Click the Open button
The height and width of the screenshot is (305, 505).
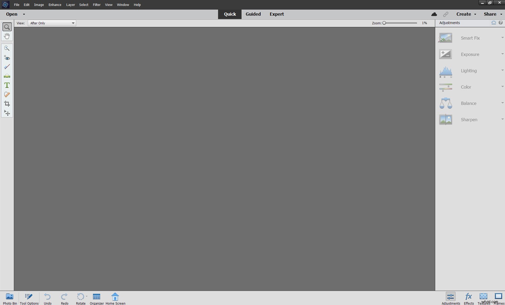coord(12,14)
